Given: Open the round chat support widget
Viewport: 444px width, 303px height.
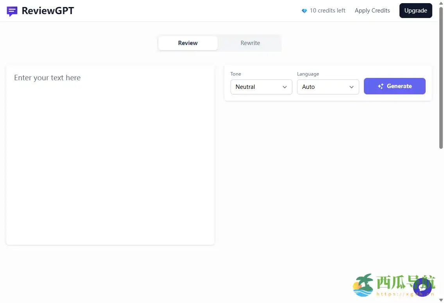Looking at the screenshot, I should point(422,287).
